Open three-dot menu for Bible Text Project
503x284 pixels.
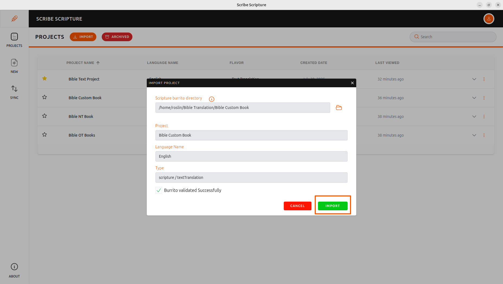tap(484, 79)
